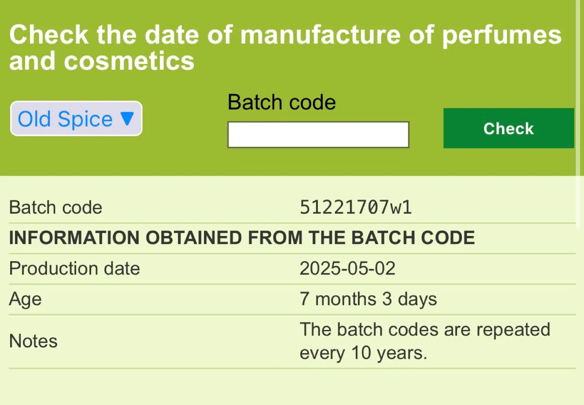
Task: Click the Production date row label
Action: 74,268
